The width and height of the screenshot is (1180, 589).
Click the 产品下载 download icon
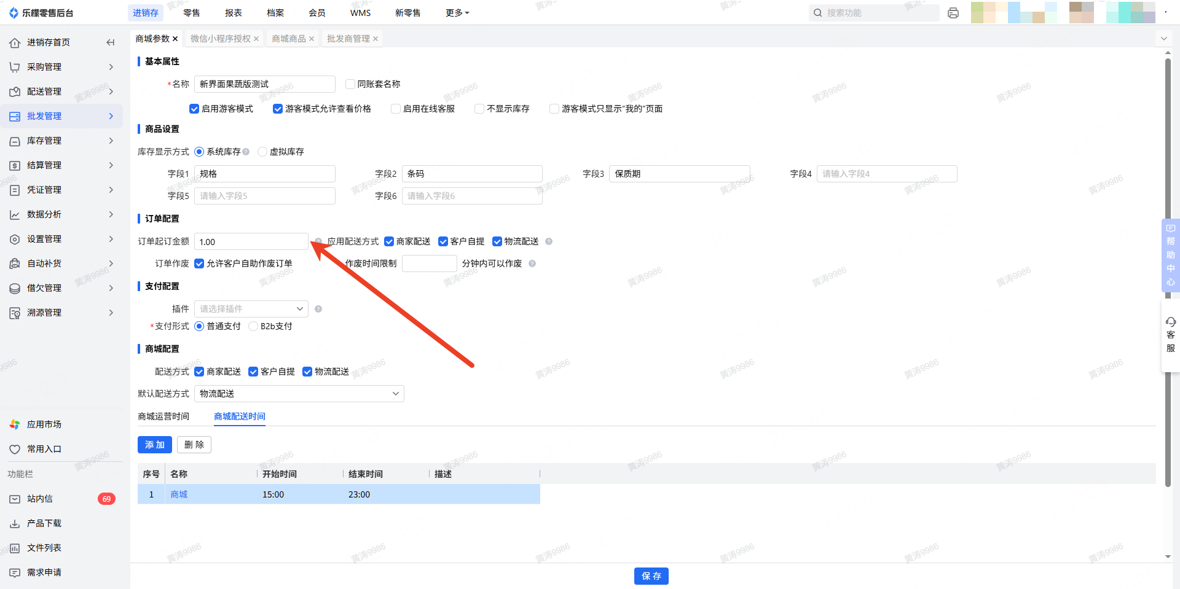pyautogui.click(x=15, y=523)
